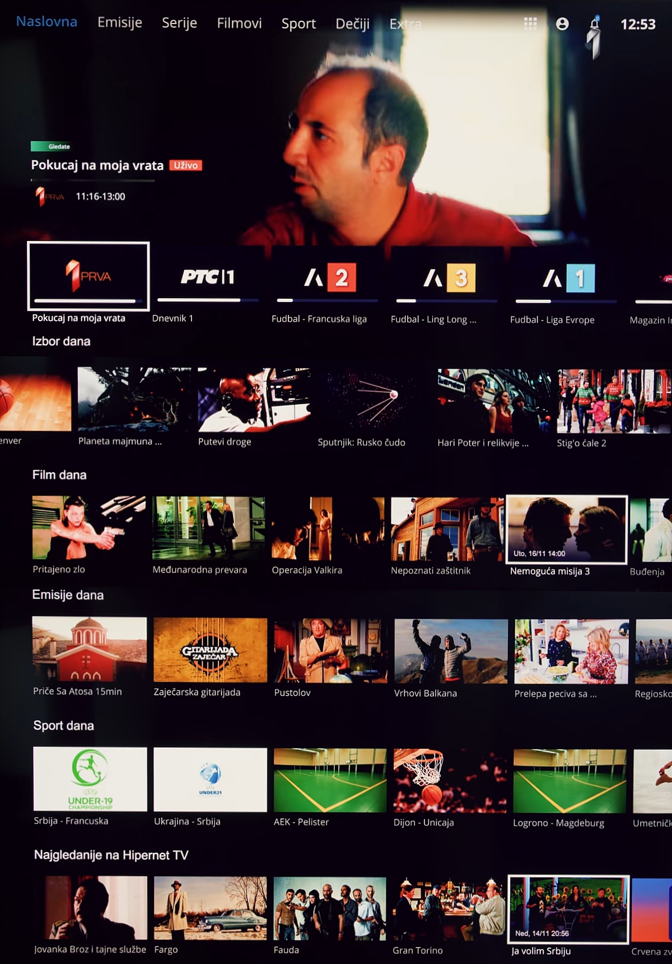
Task: Open Gran Torino thumbnail
Action: [x=449, y=910]
